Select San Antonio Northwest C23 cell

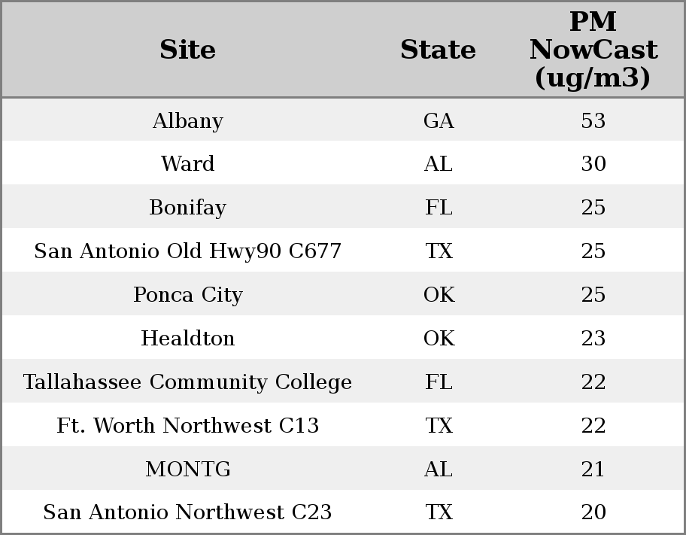tap(187, 512)
